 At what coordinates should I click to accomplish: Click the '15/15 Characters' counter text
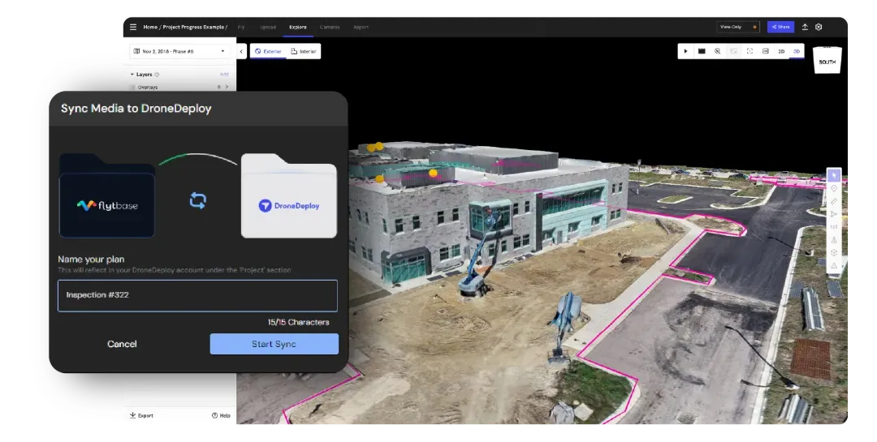click(298, 323)
